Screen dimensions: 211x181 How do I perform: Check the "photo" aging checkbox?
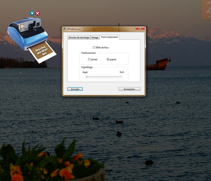click(x=89, y=59)
